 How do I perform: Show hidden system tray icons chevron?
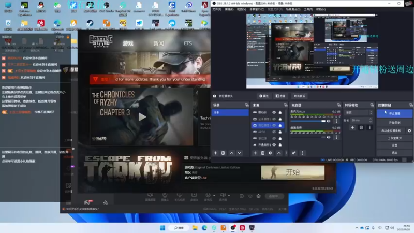click(x=357, y=228)
